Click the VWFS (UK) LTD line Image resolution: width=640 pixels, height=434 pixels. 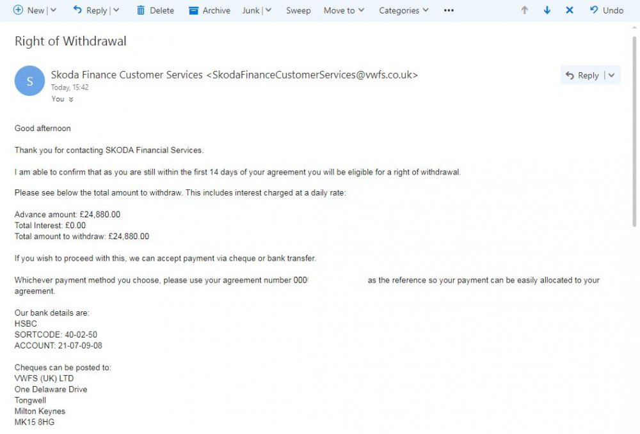(x=44, y=378)
